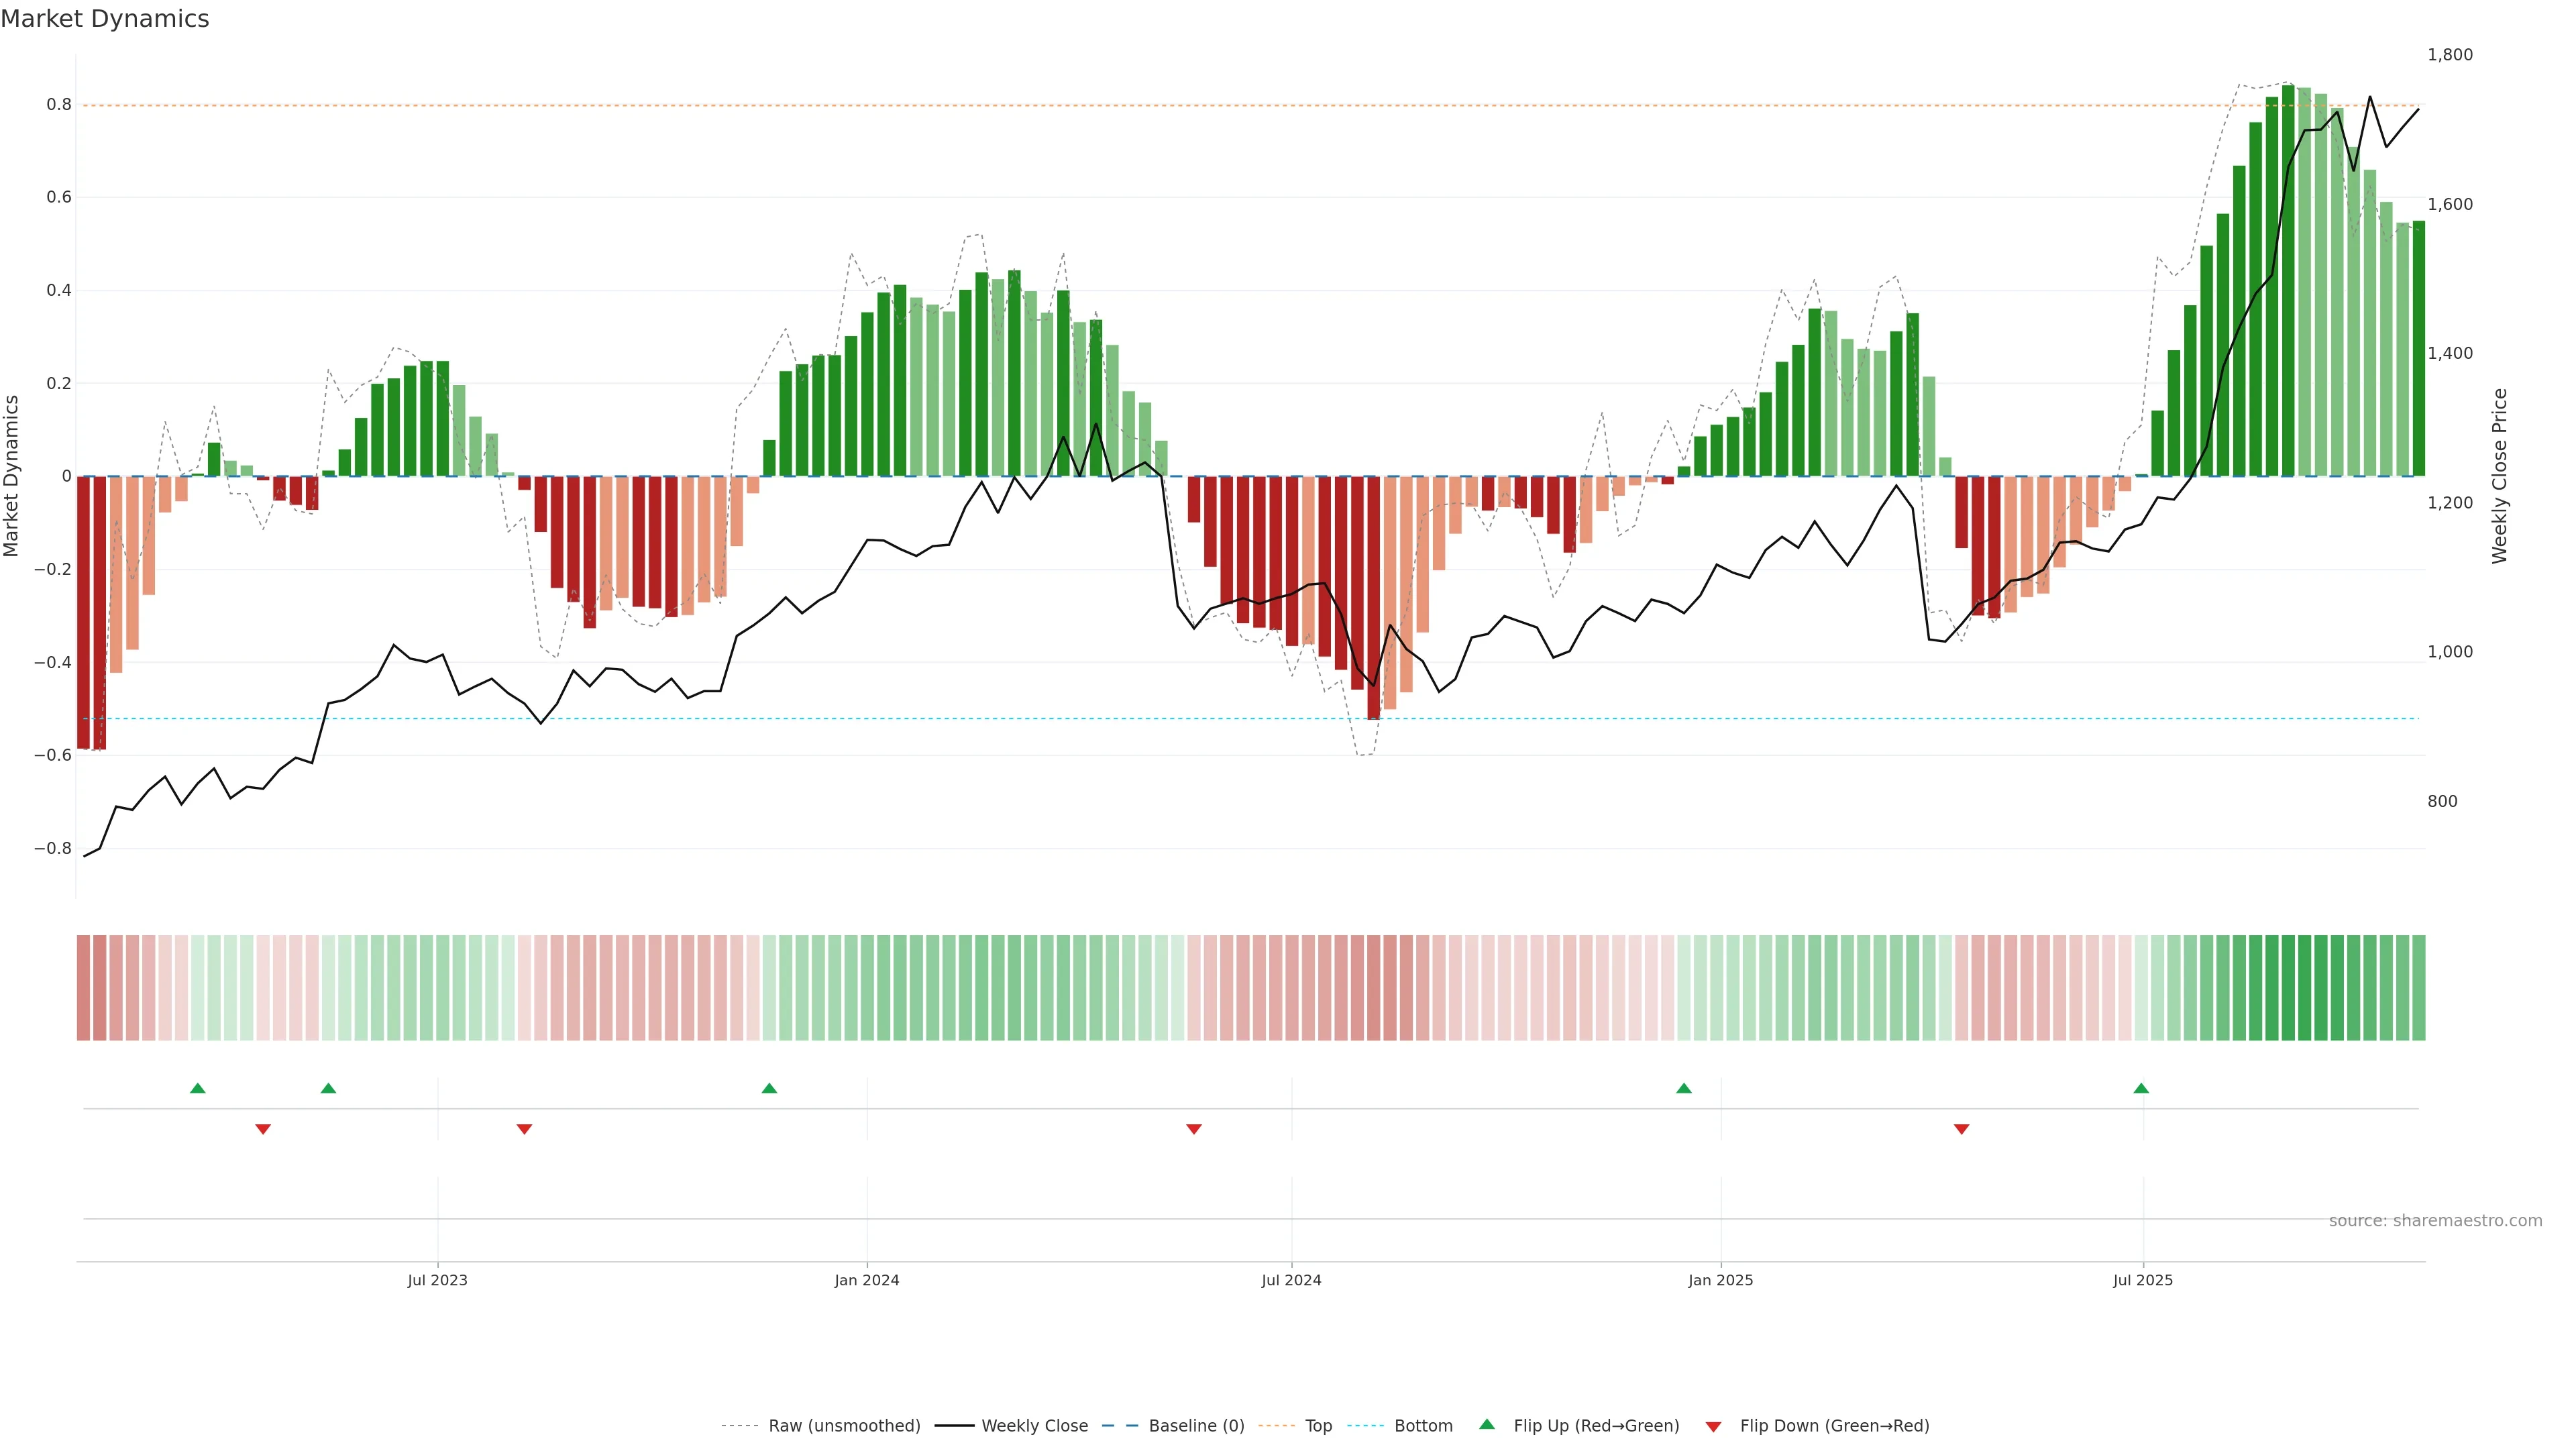
Task: Click the flip-up marker just before Jul 2025
Action: click(x=2141, y=1088)
